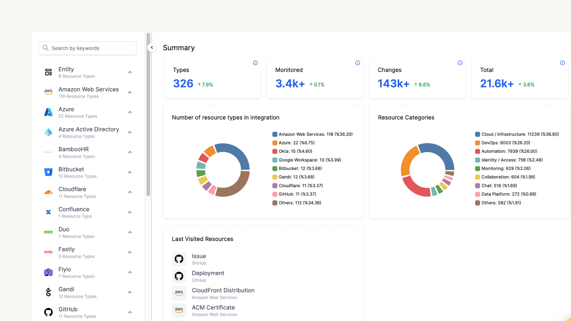The image size is (571, 321).
Task: Collapse sidebar using the left arrow button
Action: tap(152, 48)
